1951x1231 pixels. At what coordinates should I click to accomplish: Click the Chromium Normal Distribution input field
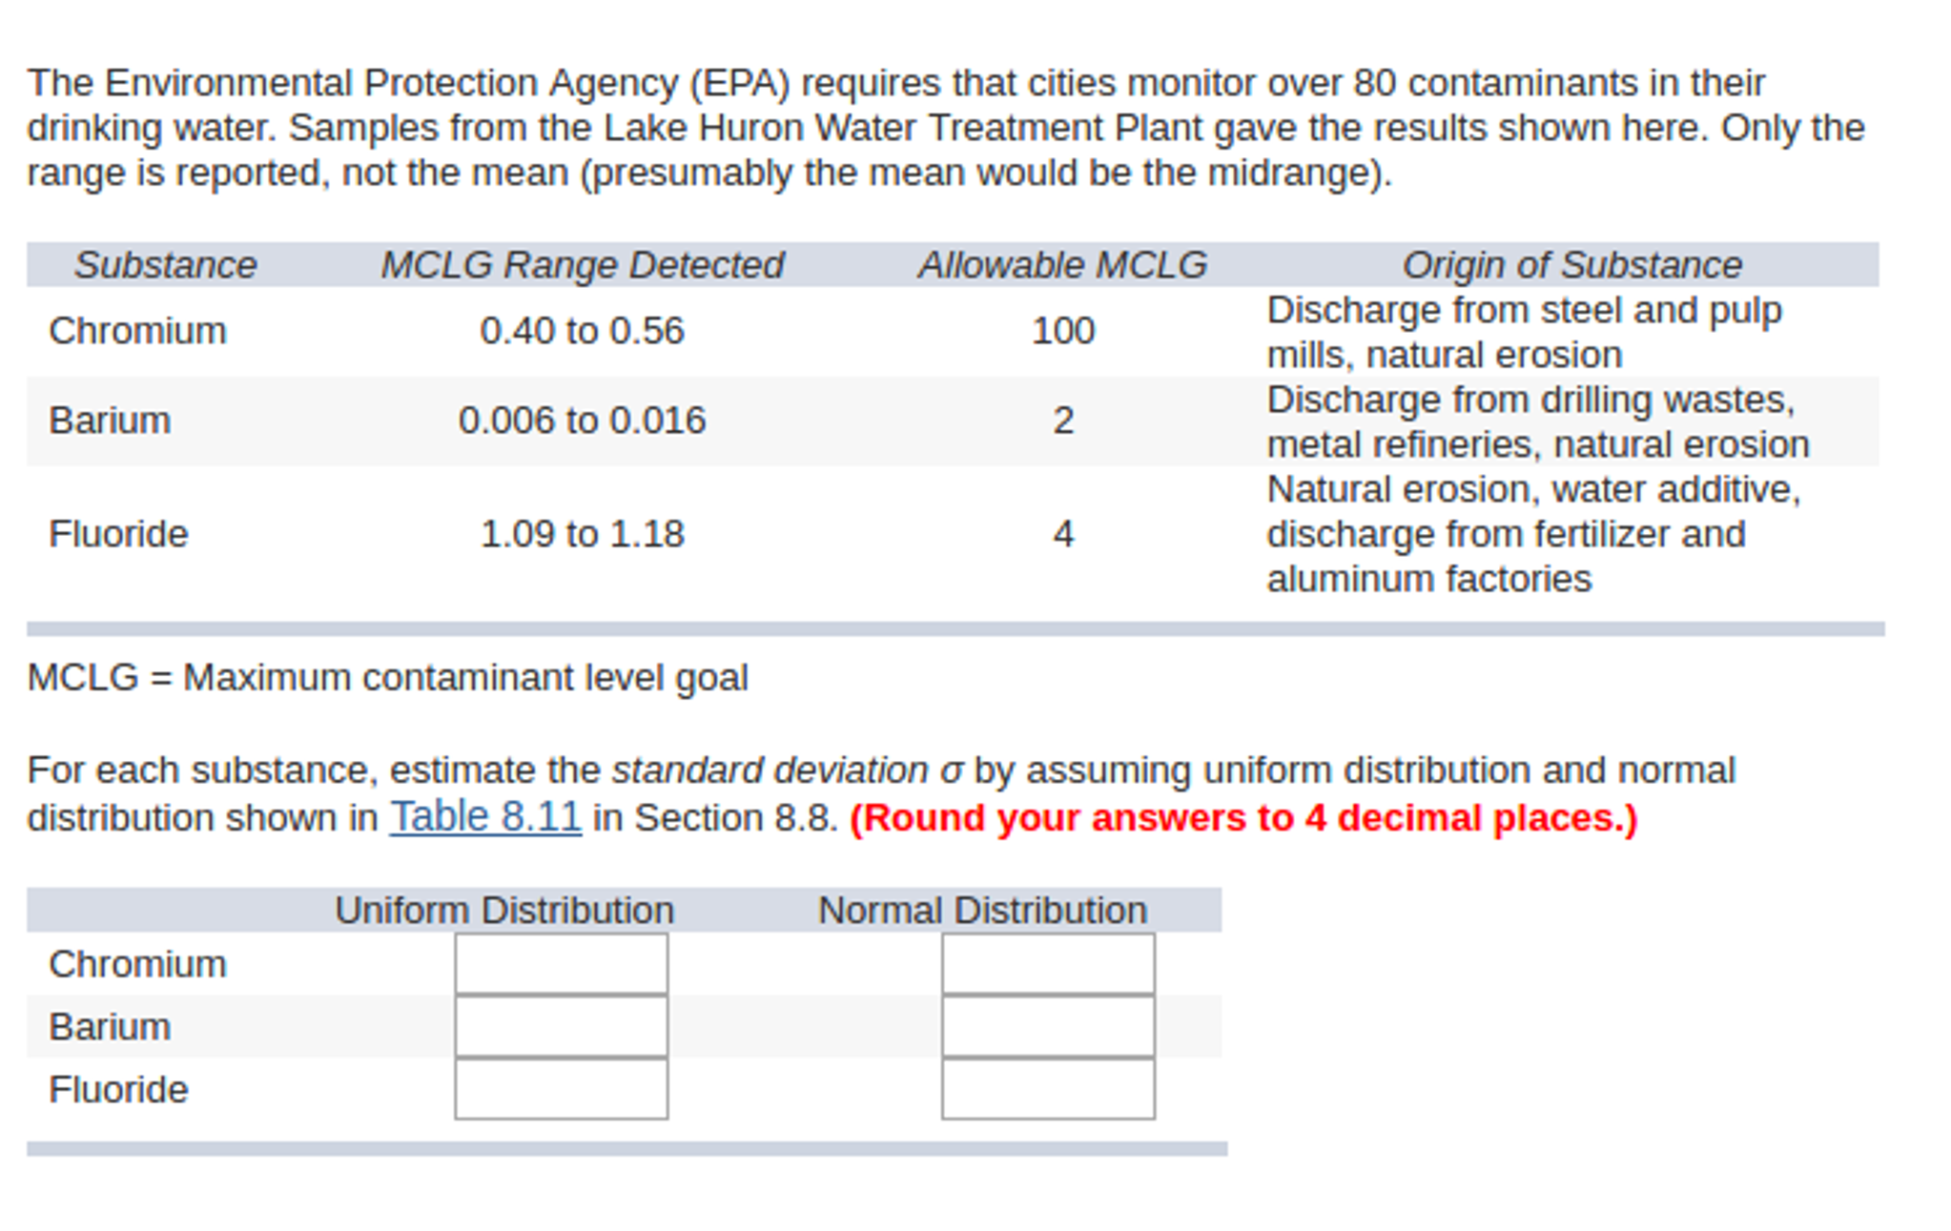tap(1046, 963)
